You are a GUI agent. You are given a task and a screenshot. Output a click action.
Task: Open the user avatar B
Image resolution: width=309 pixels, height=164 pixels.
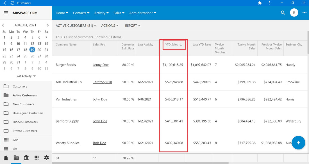(x=294, y=13)
